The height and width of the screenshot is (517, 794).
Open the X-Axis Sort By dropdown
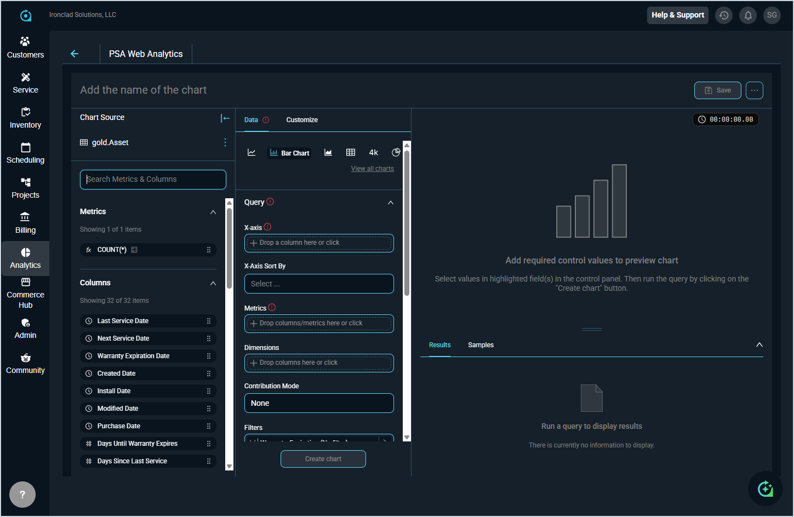319,284
